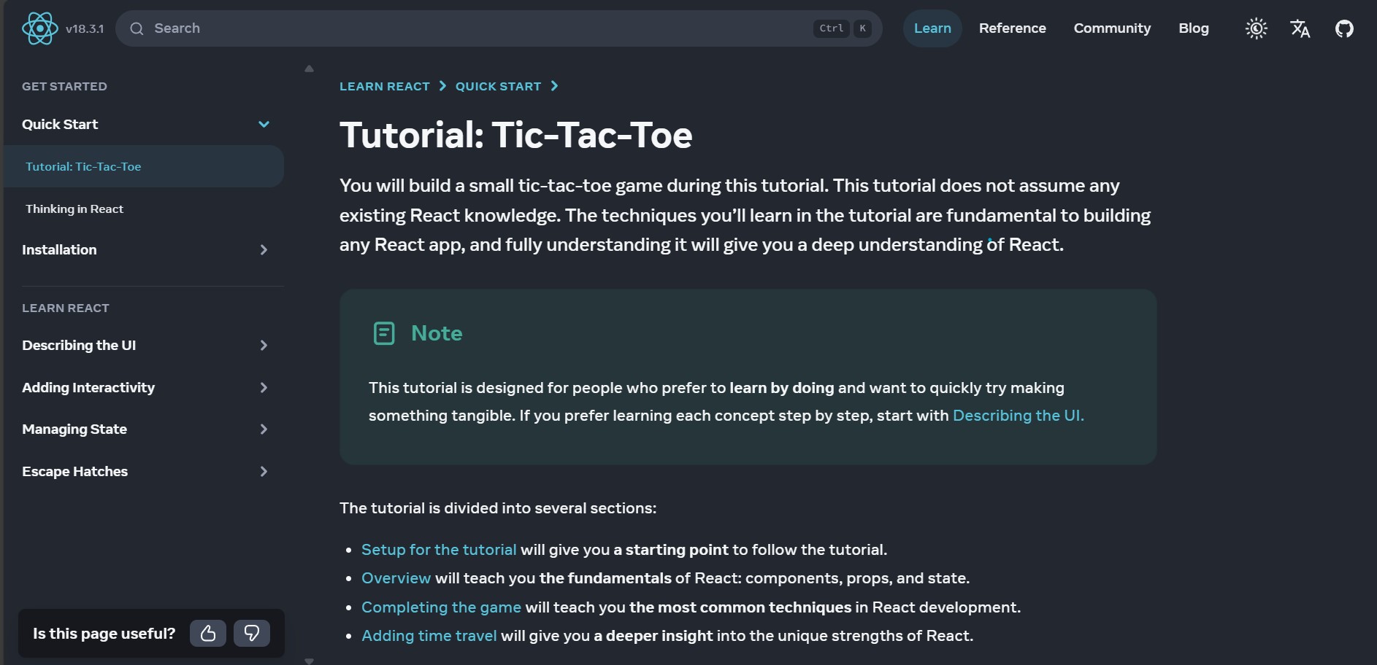Click the React logo icon
The height and width of the screenshot is (665, 1377).
tap(39, 28)
